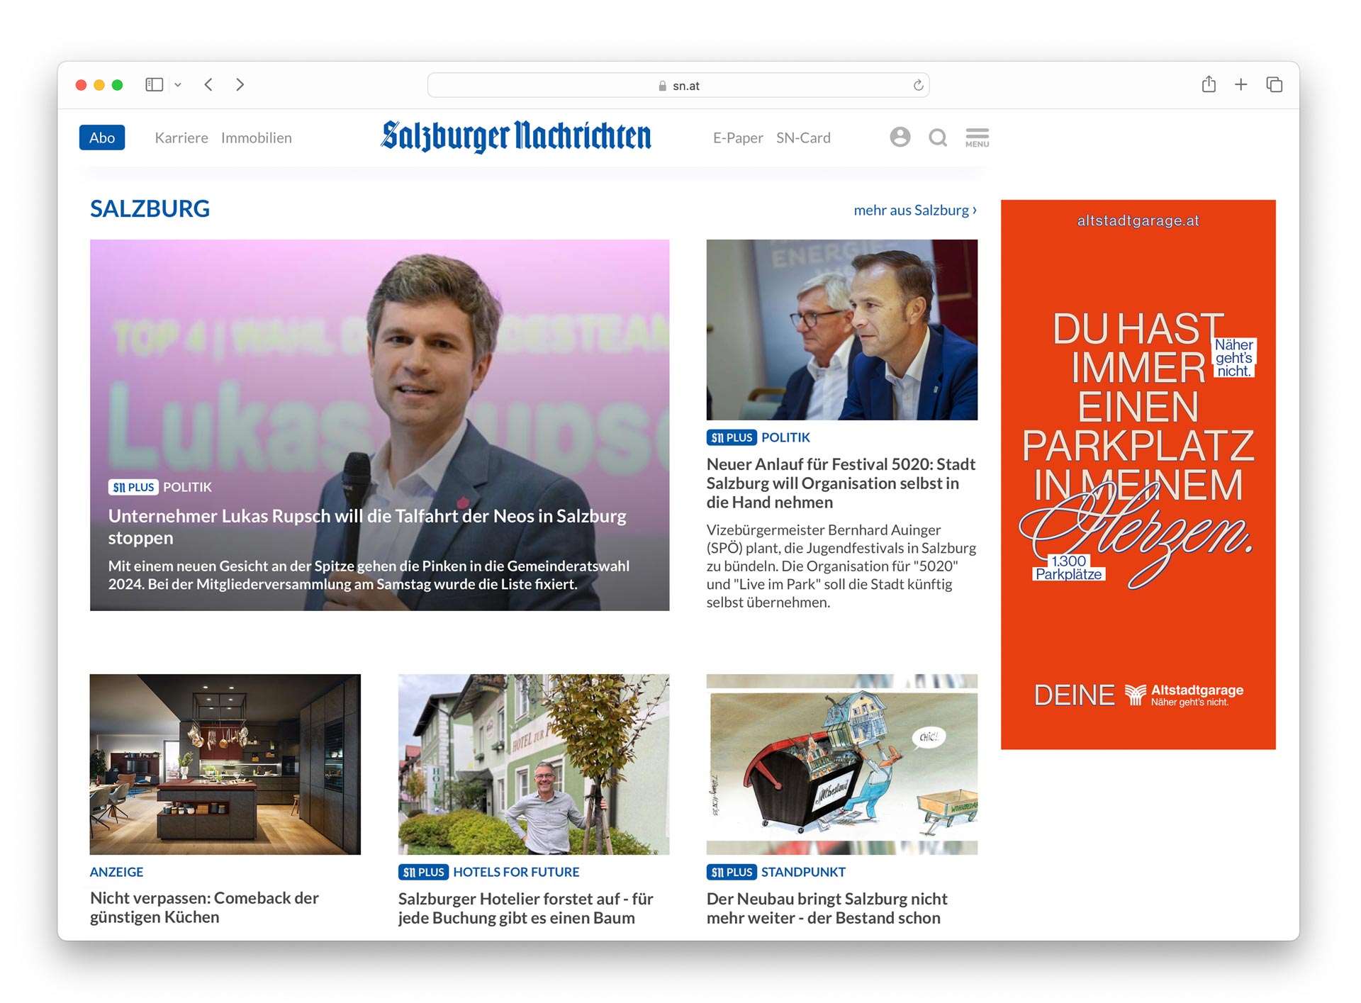Toggle the Safari sidebar icon
The image size is (1361, 1003).
coord(154,85)
